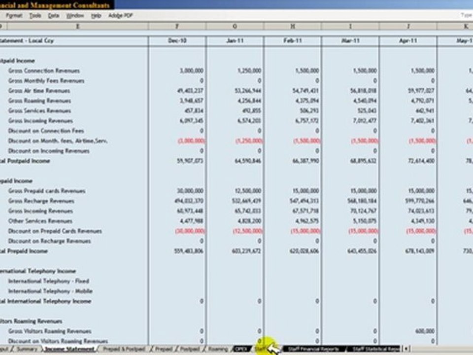Select Prepaid section Gross Incoming Revenues label

coord(40,211)
